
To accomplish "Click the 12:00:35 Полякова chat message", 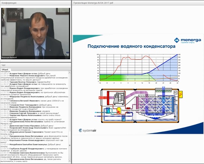I will (31, 155).
